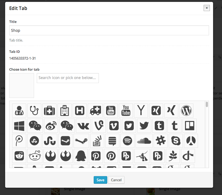Select the SoundCloud icon

click(144, 141)
